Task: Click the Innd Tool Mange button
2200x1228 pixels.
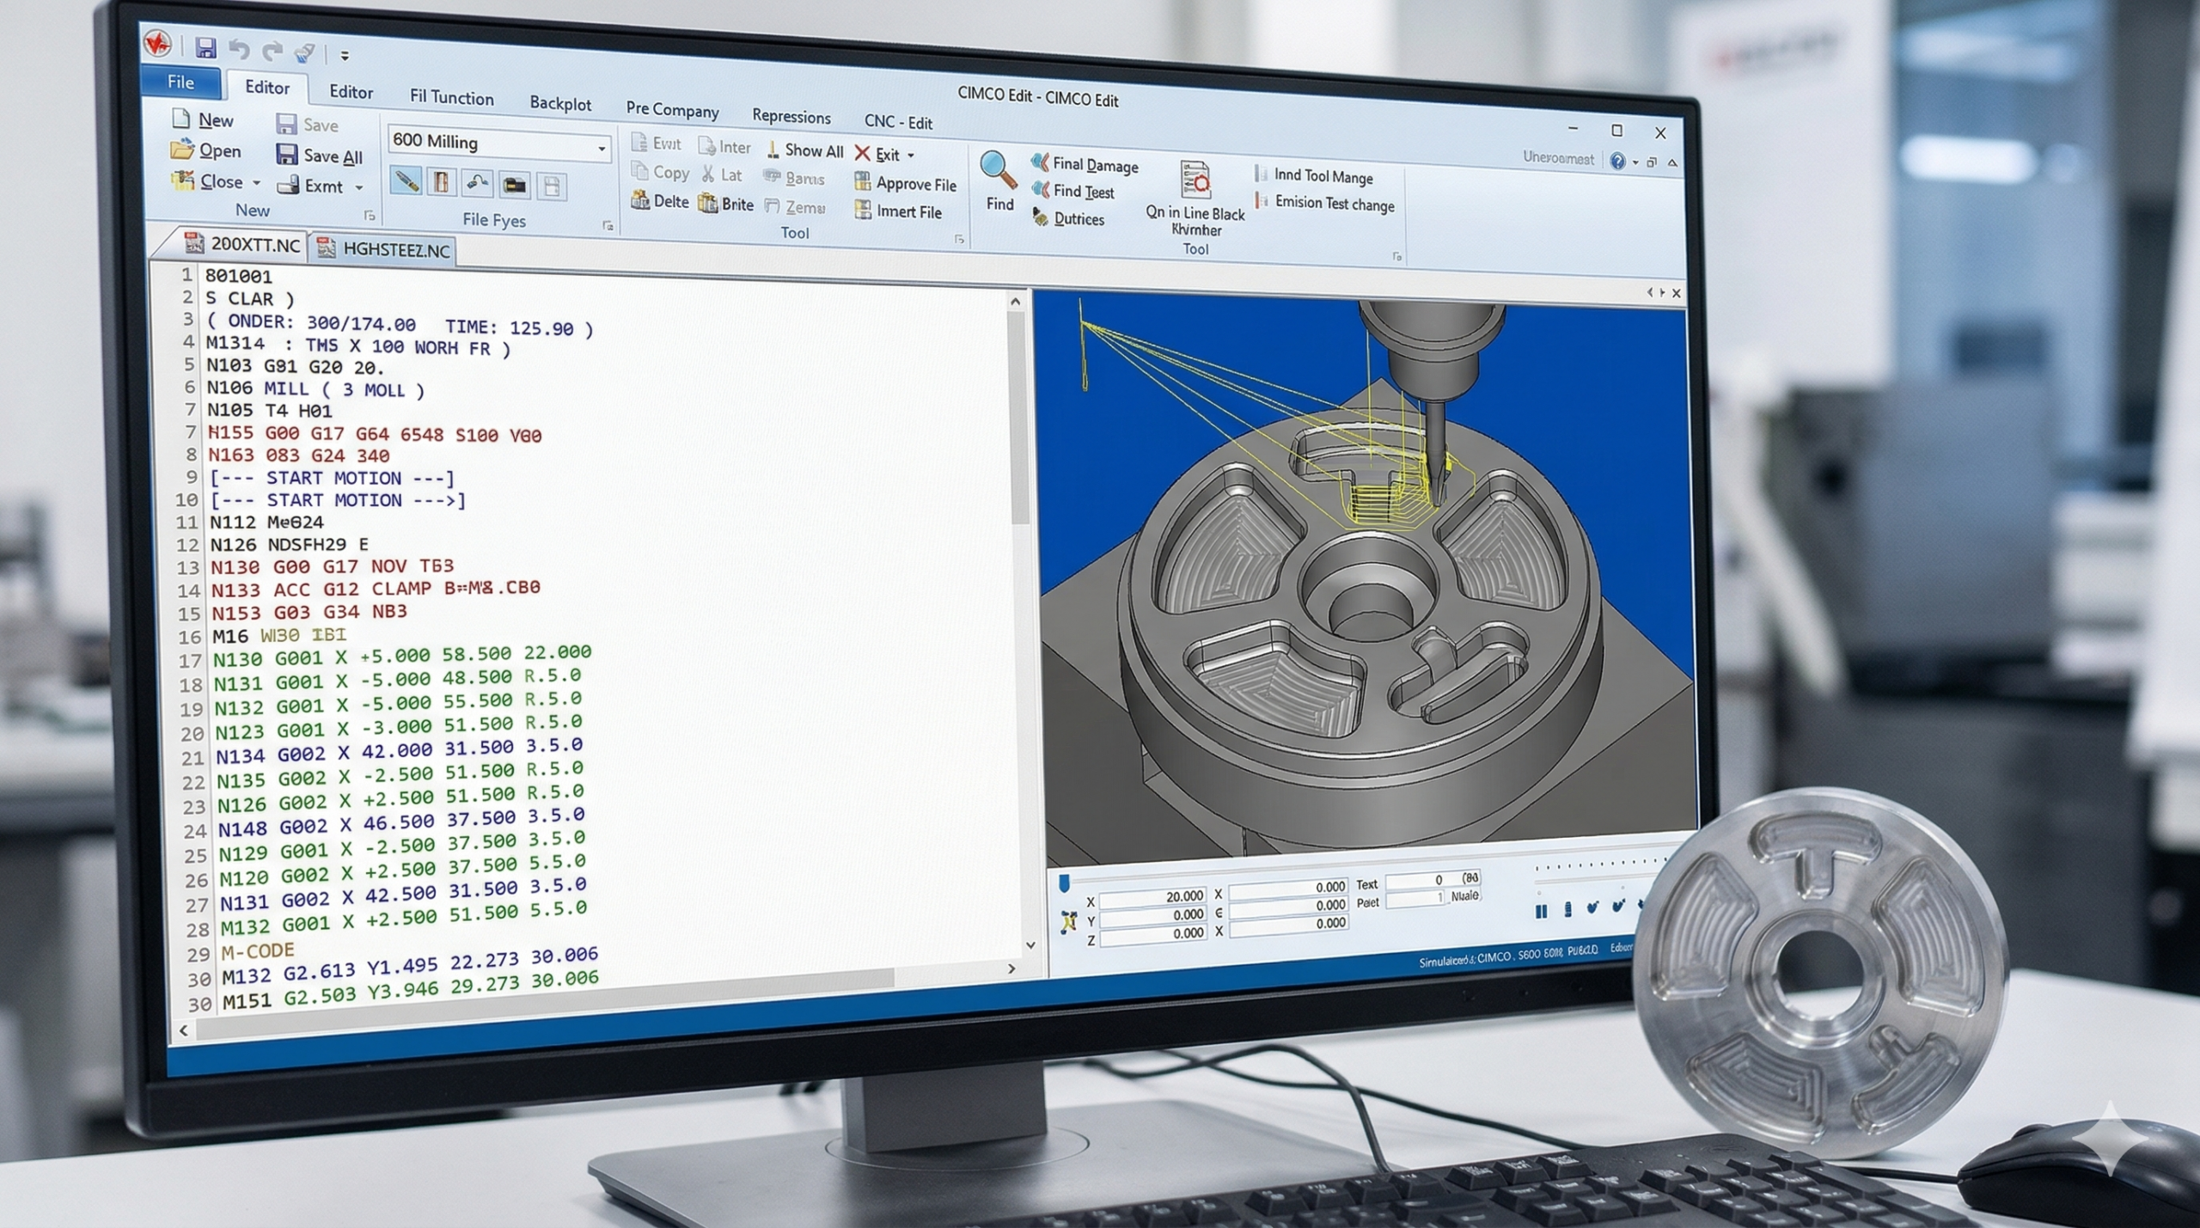Action: pos(1313,175)
